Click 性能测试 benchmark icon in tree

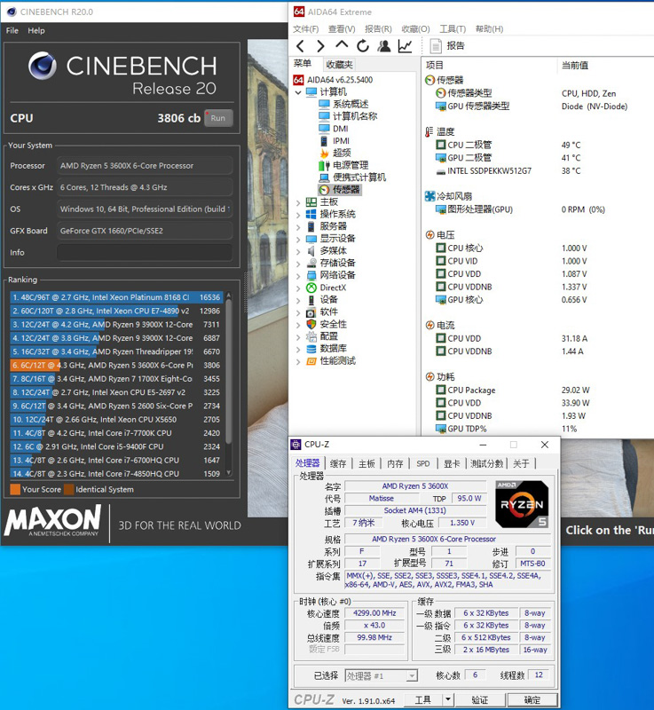311,361
